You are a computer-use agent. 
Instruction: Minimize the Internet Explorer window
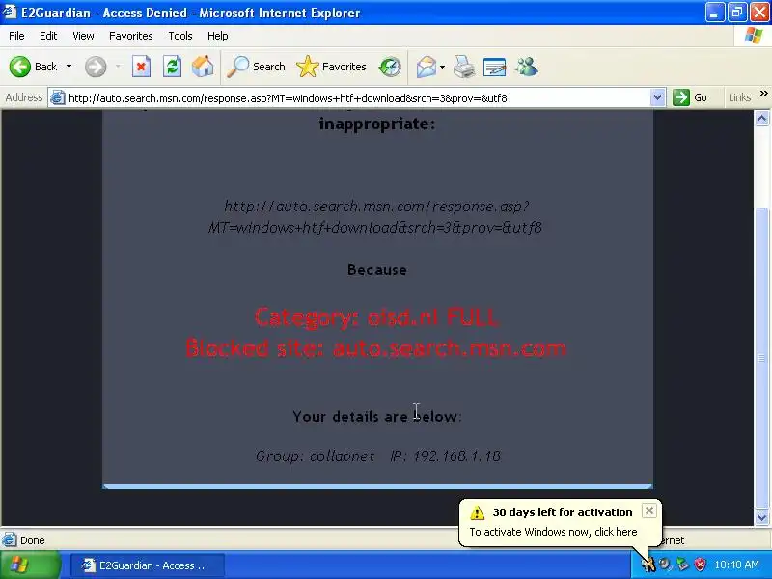[715, 13]
